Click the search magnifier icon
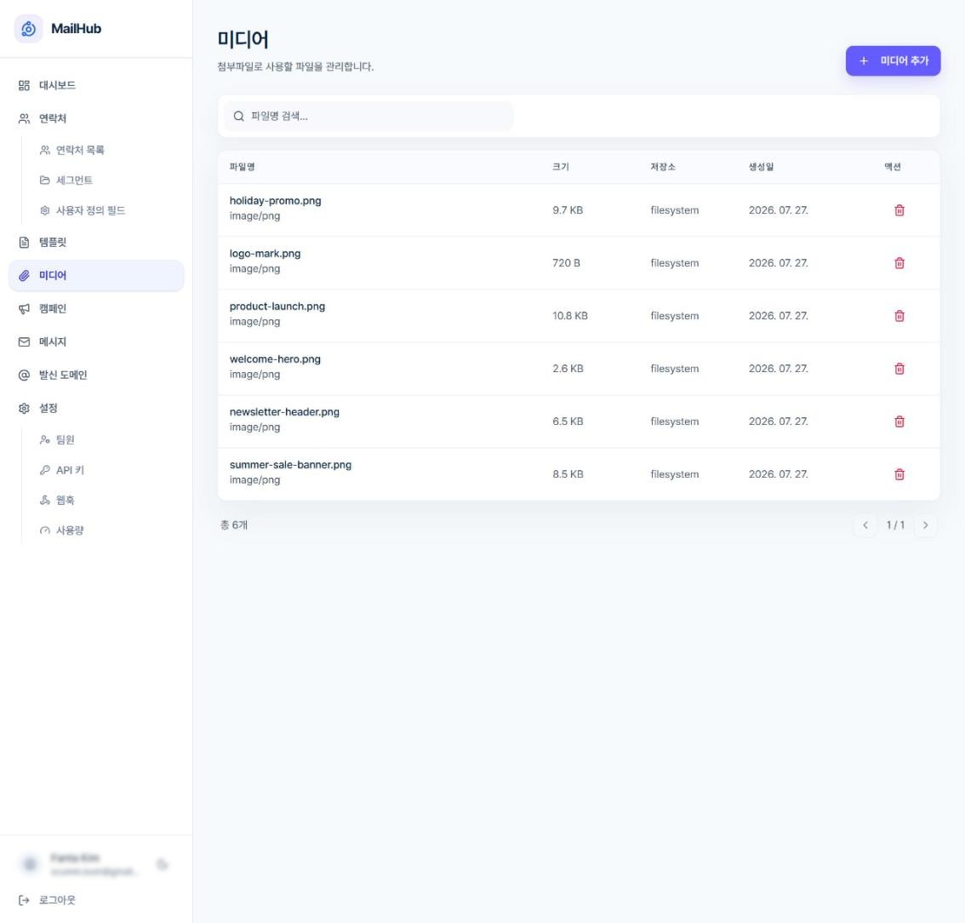 239,117
